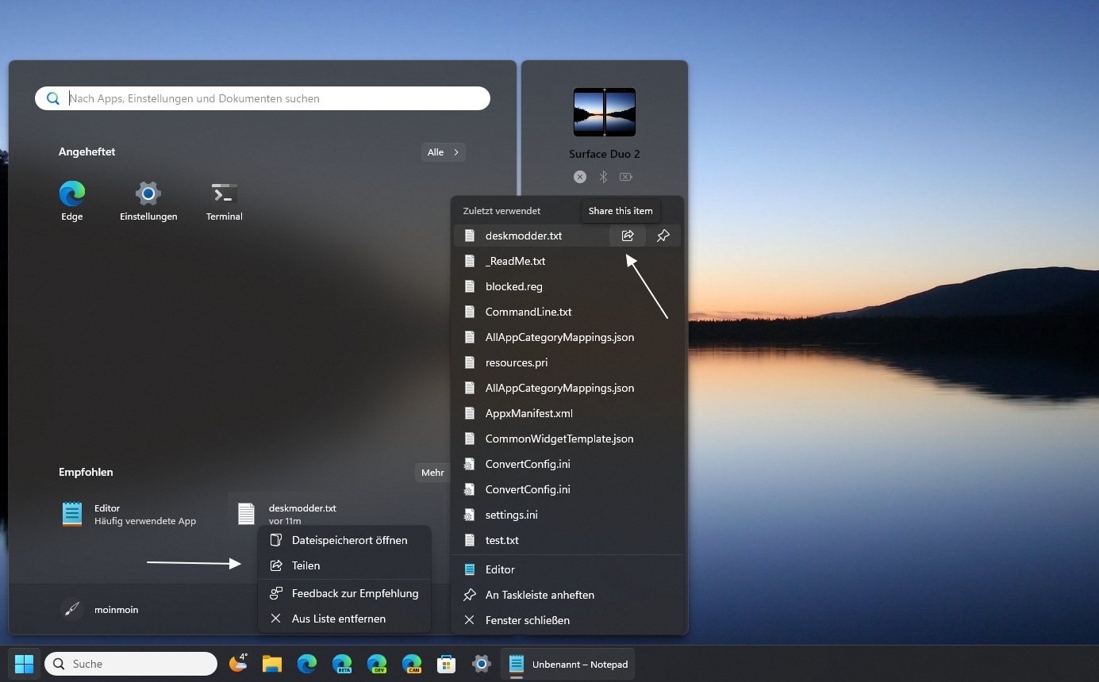
Task: Select Dateispeicherort öffnen in context menu
Action: point(344,540)
